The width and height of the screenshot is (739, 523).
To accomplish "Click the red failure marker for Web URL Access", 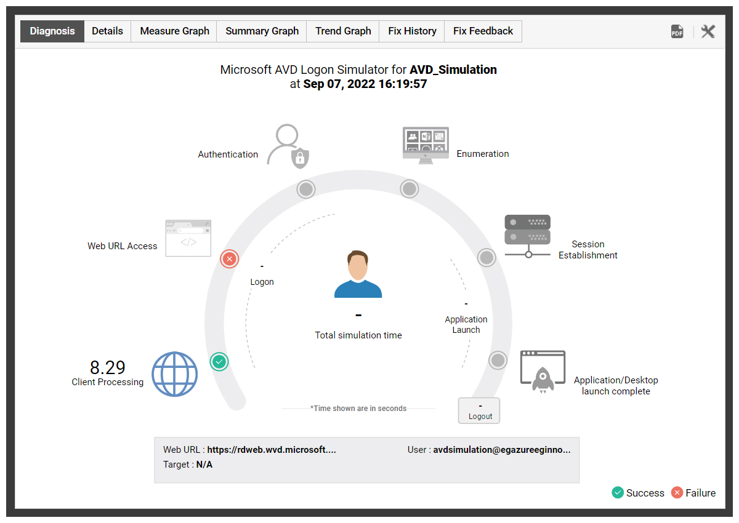I will 230,259.
